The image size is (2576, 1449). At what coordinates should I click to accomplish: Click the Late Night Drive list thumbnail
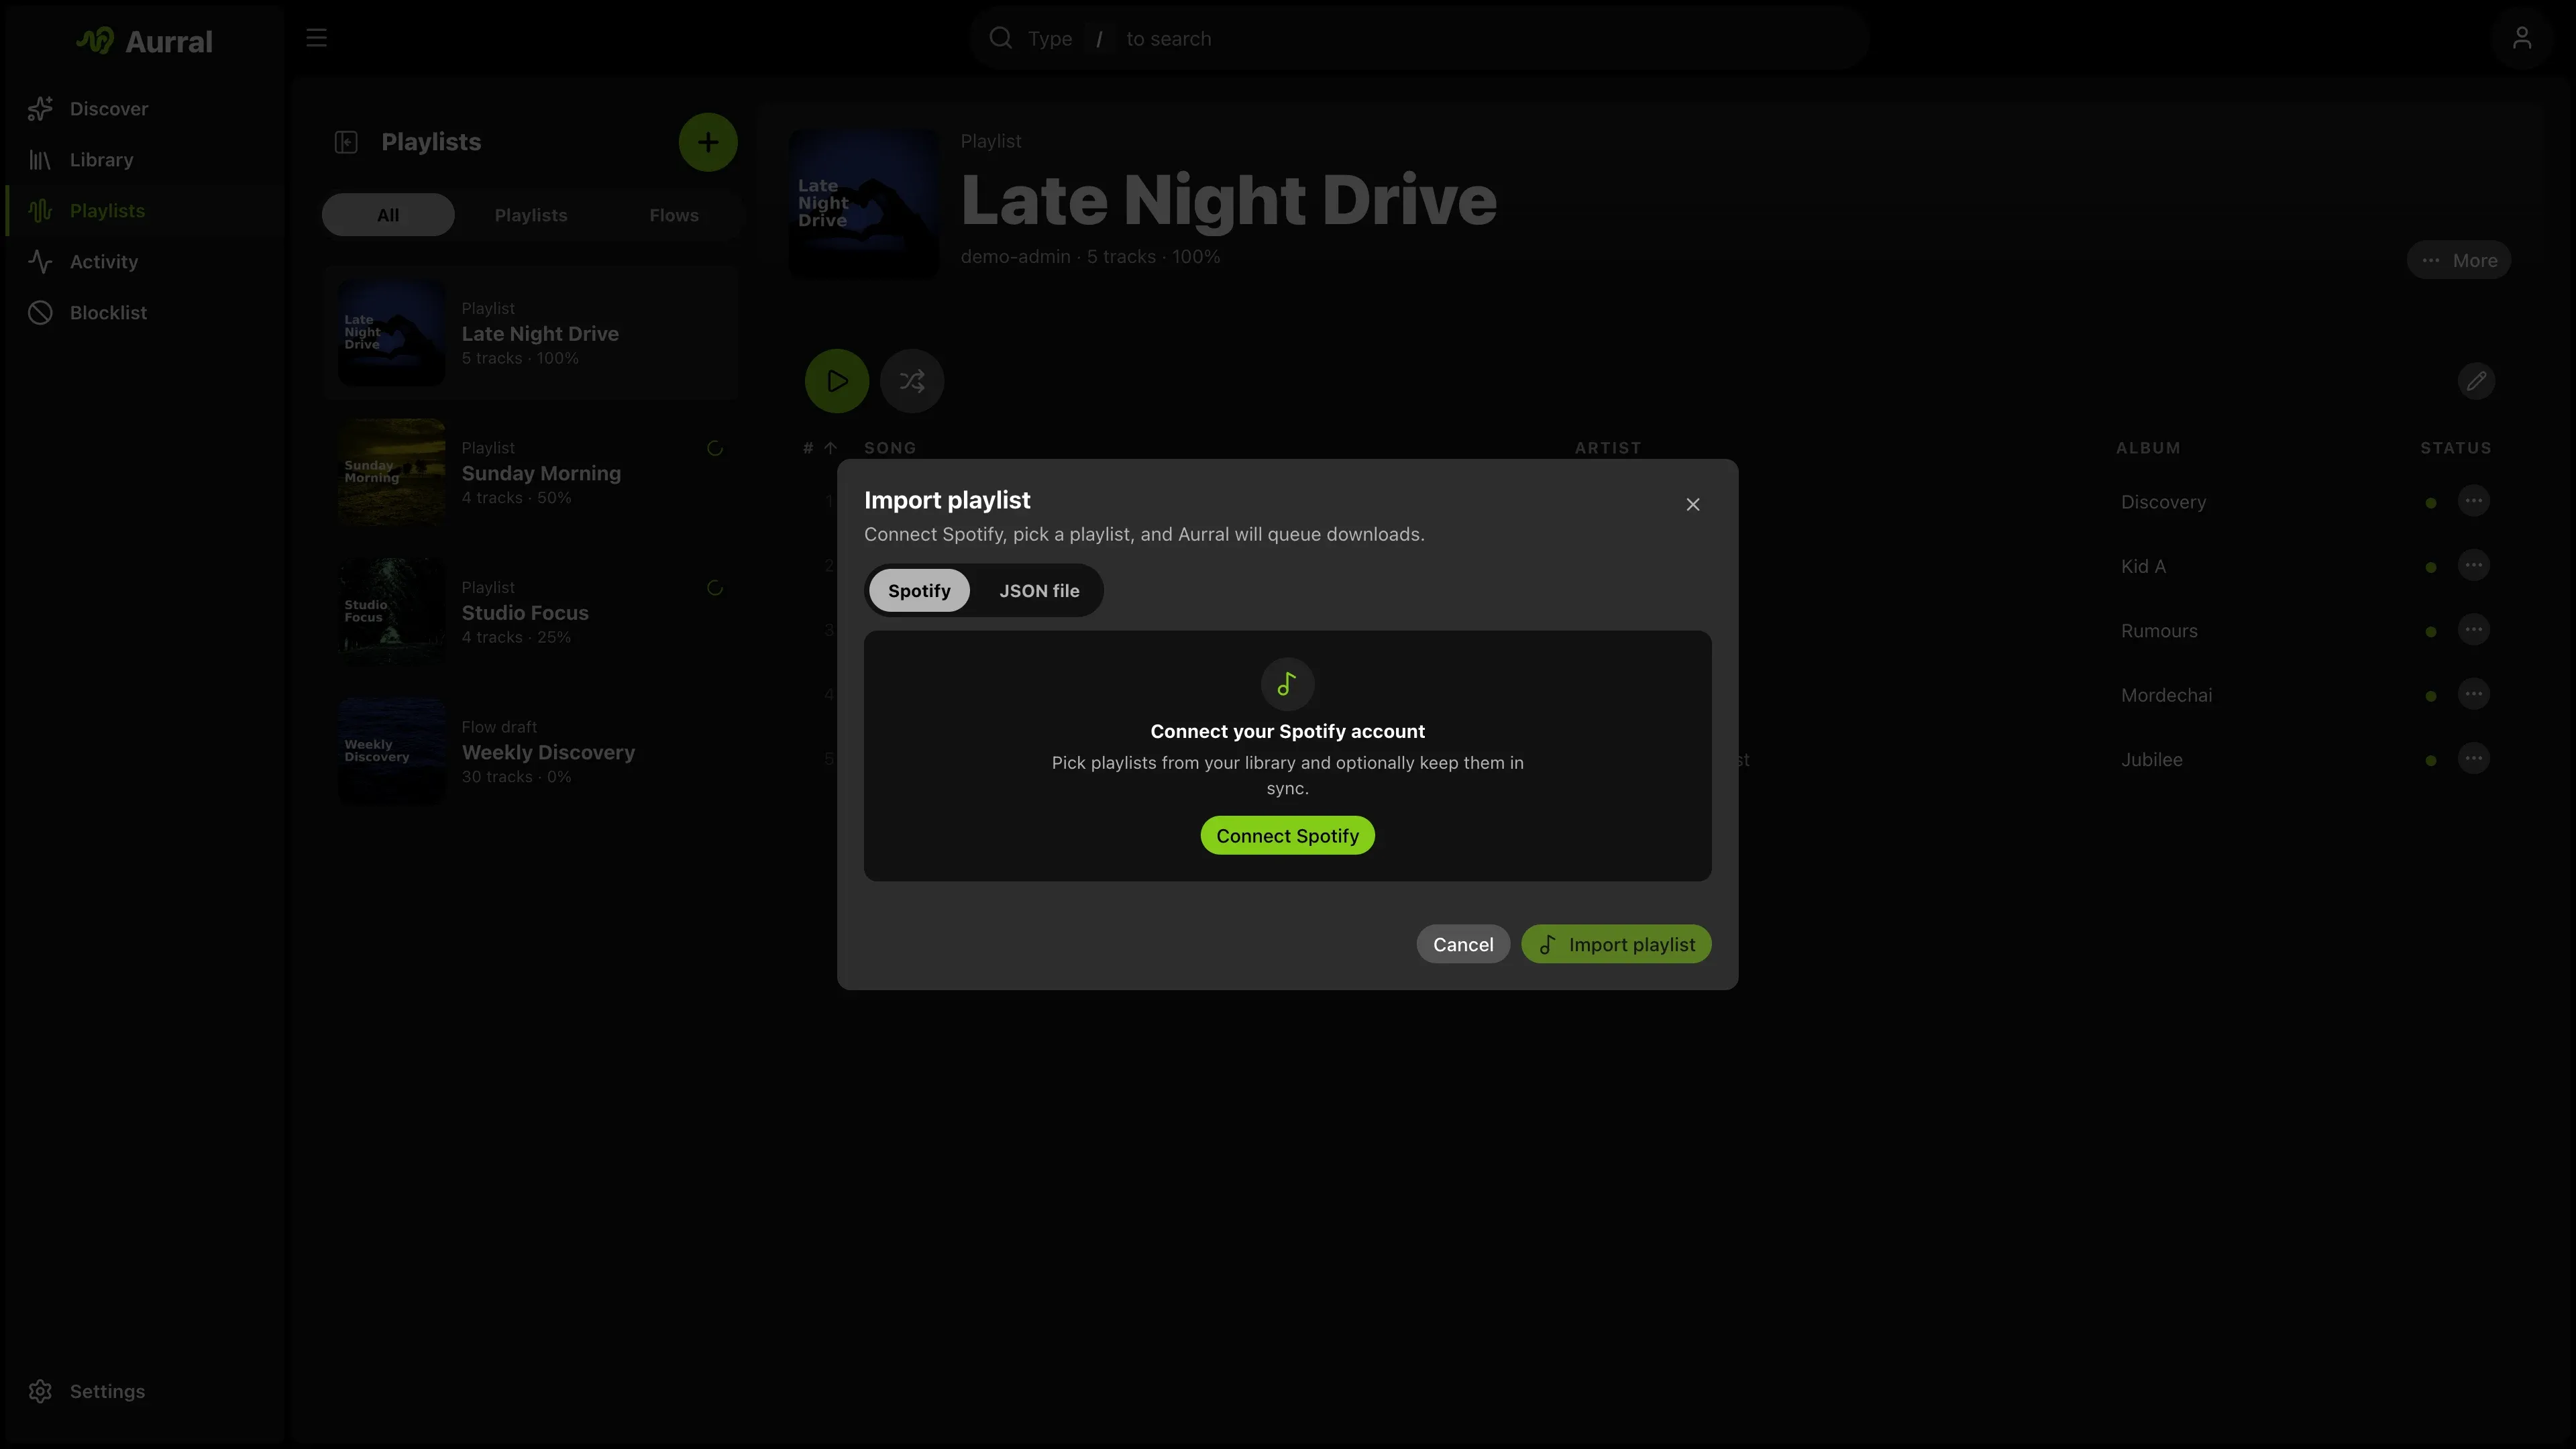point(391,333)
